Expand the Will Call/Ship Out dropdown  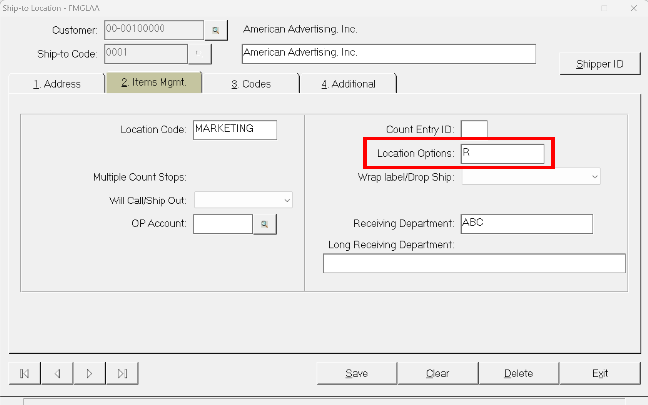243,200
